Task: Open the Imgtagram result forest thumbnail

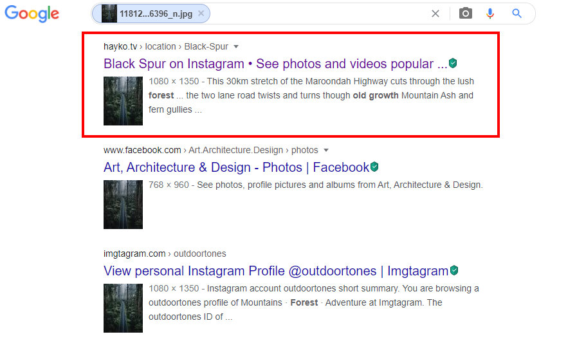Action: click(x=123, y=308)
